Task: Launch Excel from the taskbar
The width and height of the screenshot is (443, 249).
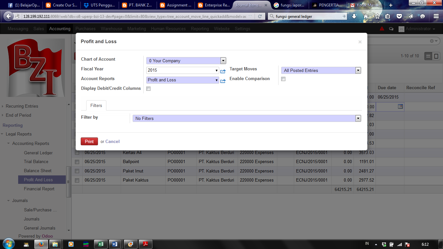Action: (101, 244)
